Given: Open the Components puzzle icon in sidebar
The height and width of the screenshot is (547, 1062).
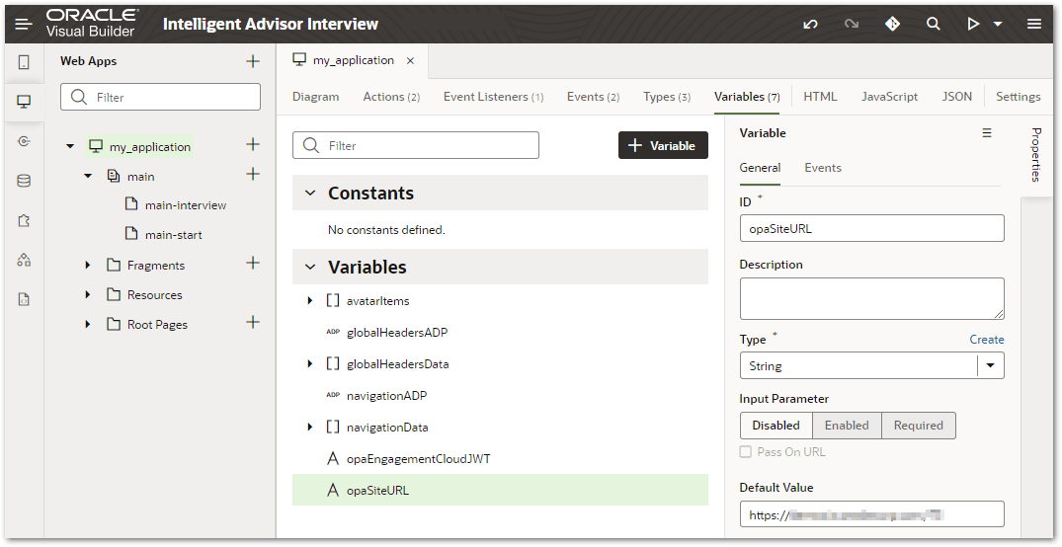Looking at the screenshot, I should [24, 221].
